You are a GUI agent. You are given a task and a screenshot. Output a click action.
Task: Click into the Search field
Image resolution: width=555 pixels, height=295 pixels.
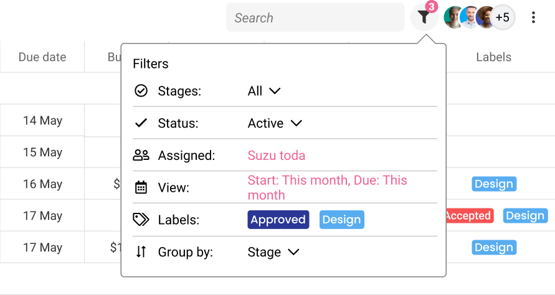point(315,17)
